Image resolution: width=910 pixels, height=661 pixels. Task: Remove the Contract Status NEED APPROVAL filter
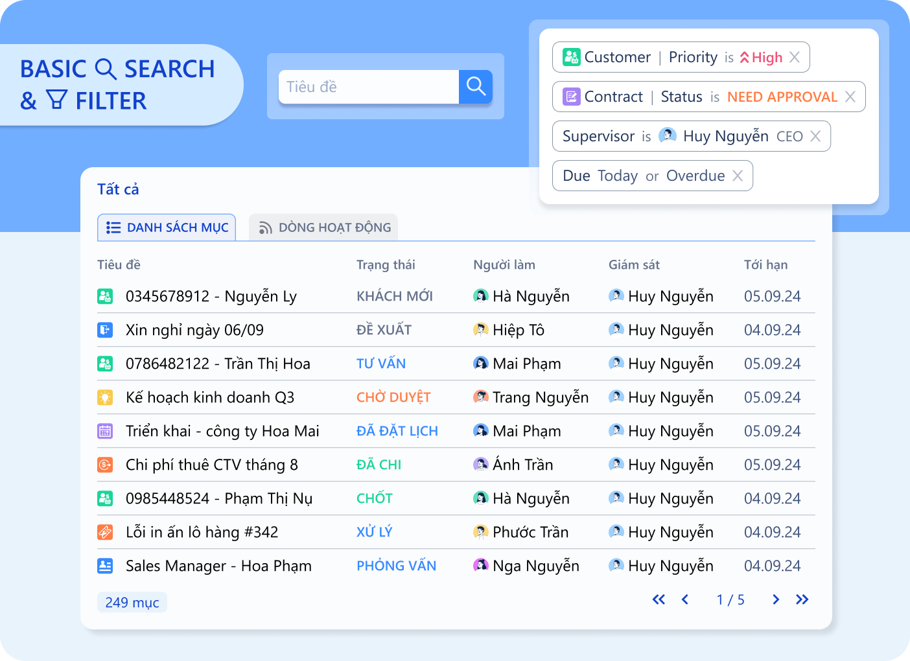coord(850,97)
